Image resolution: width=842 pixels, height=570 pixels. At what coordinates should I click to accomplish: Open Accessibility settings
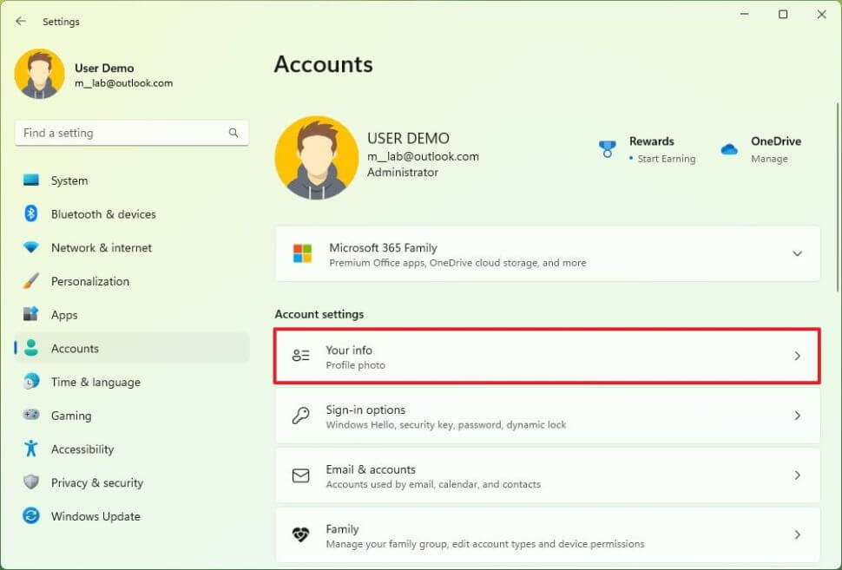pos(82,449)
